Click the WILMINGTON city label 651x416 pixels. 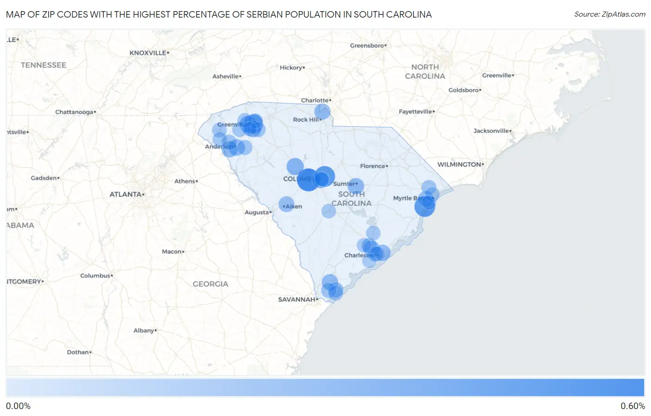pyautogui.click(x=461, y=164)
